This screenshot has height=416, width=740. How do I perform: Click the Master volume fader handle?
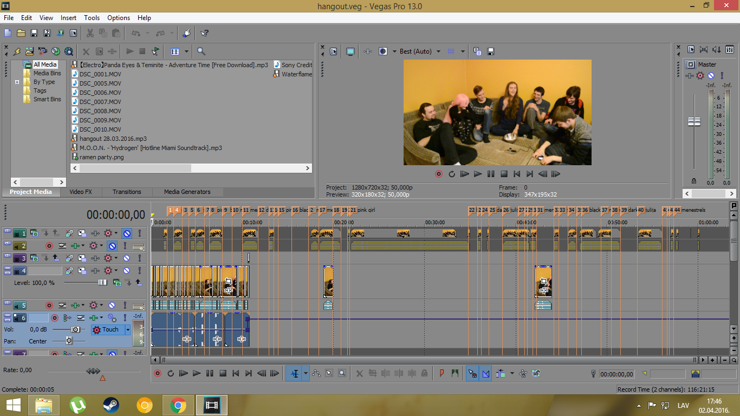(694, 122)
